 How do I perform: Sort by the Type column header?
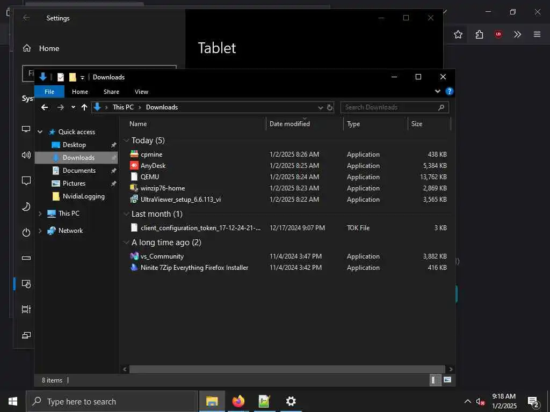353,124
